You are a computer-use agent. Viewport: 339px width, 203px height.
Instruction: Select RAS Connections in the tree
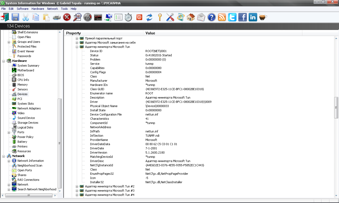coord(28,180)
